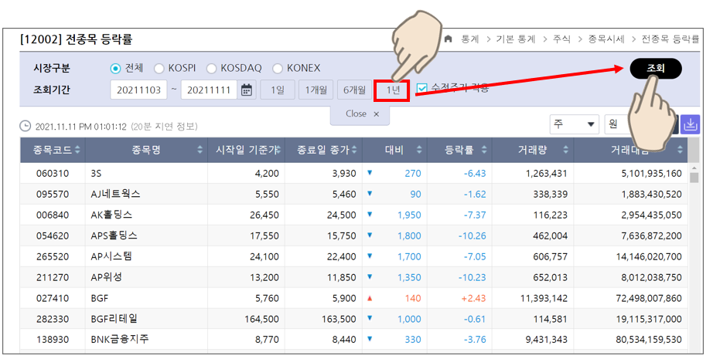Click trading volume 11,393,142
This screenshot has height=359, width=713.
(x=544, y=298)
